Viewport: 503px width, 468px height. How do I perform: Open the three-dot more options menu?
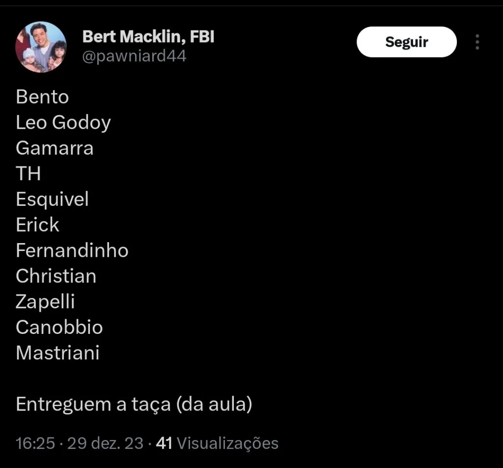tap(477, 42)
